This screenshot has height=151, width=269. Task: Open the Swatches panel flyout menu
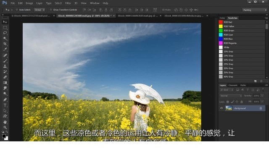[x=266, y=18]
